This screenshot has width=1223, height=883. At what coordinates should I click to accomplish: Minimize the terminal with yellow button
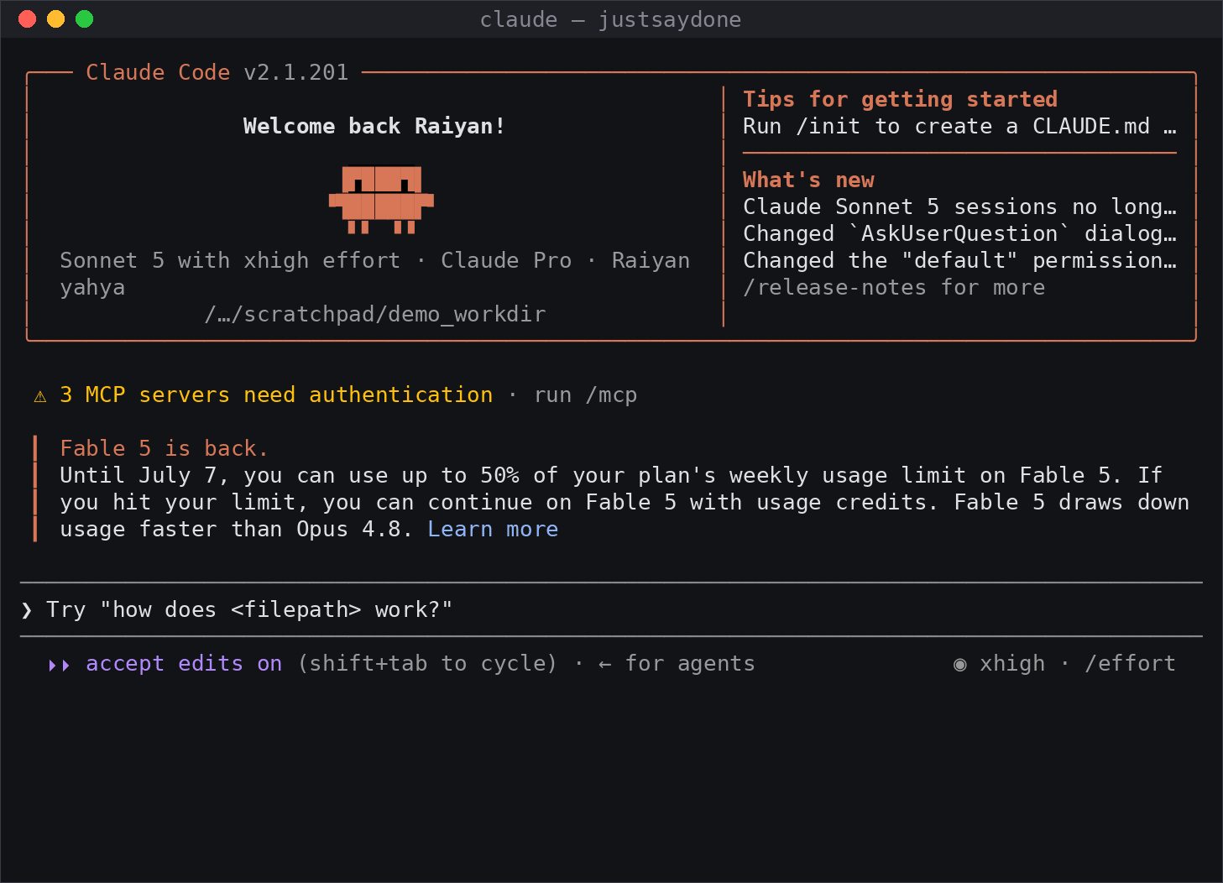(x=56, y=18)
